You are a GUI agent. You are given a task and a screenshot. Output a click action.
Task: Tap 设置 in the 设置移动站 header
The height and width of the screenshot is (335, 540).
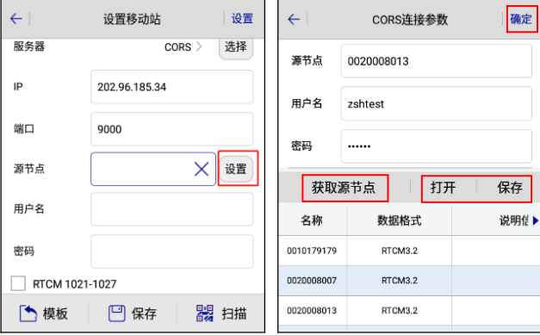(x=242, y=18)
